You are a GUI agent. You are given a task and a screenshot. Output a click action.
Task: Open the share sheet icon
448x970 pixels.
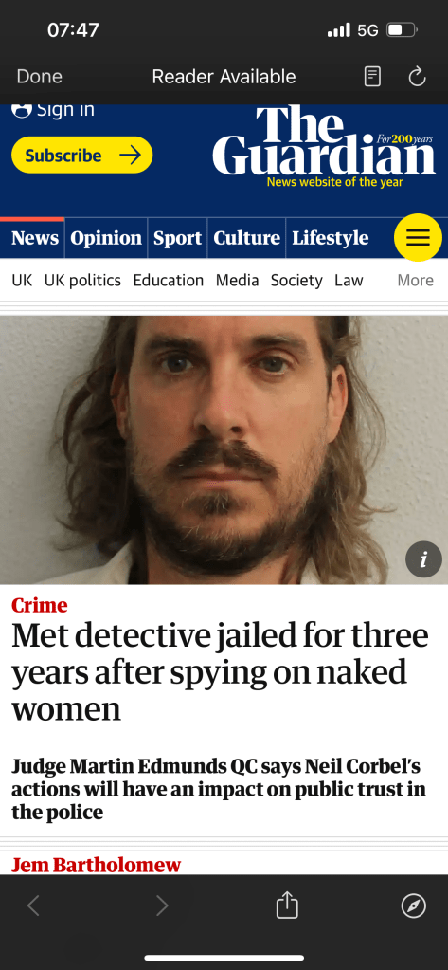[287, 905]
